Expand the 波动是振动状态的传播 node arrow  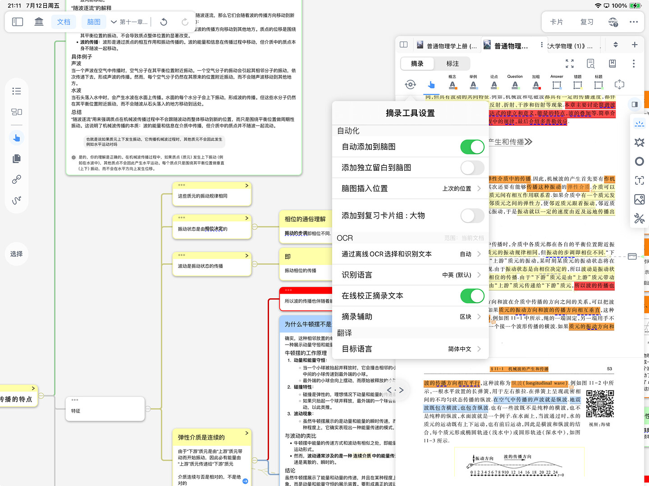247,256
